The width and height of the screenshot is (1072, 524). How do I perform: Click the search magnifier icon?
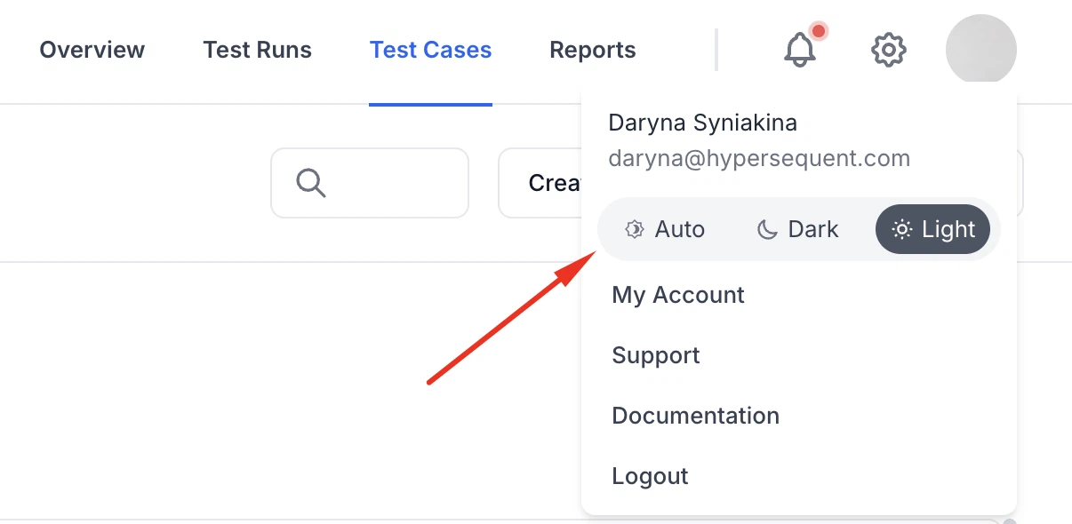tap(309, 182)
